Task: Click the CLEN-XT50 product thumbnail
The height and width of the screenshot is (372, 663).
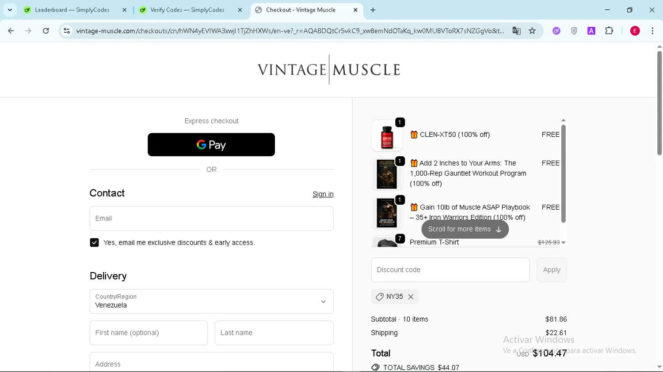Action: (387, 135)
